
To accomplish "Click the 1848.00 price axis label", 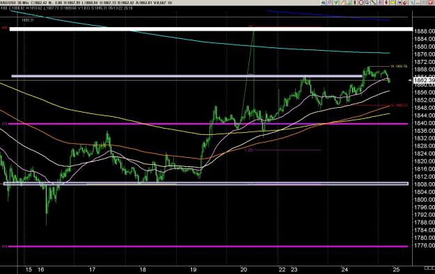I will tap(424, 108).
